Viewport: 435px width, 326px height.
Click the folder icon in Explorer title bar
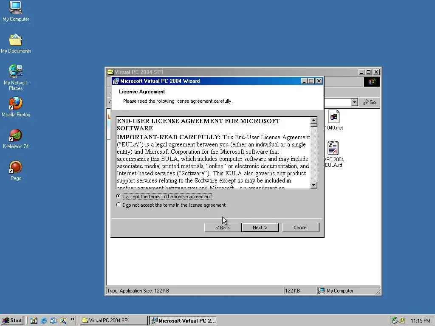[x=111, y=72]
